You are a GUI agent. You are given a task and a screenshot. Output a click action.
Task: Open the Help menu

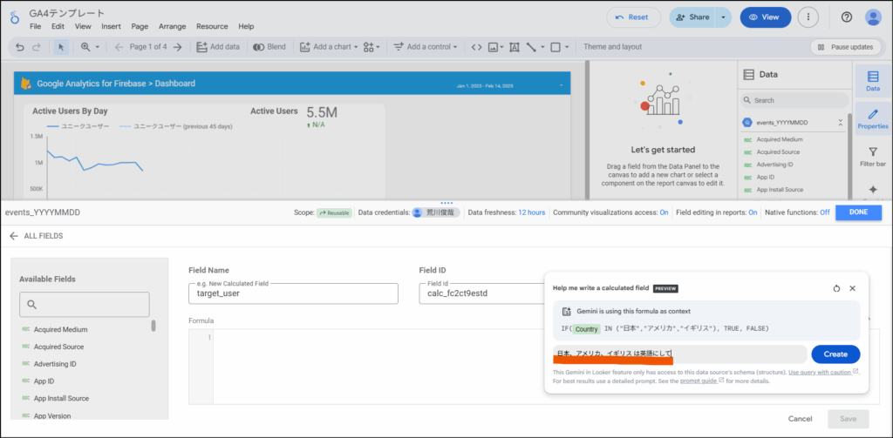click(x=246, y=27)
